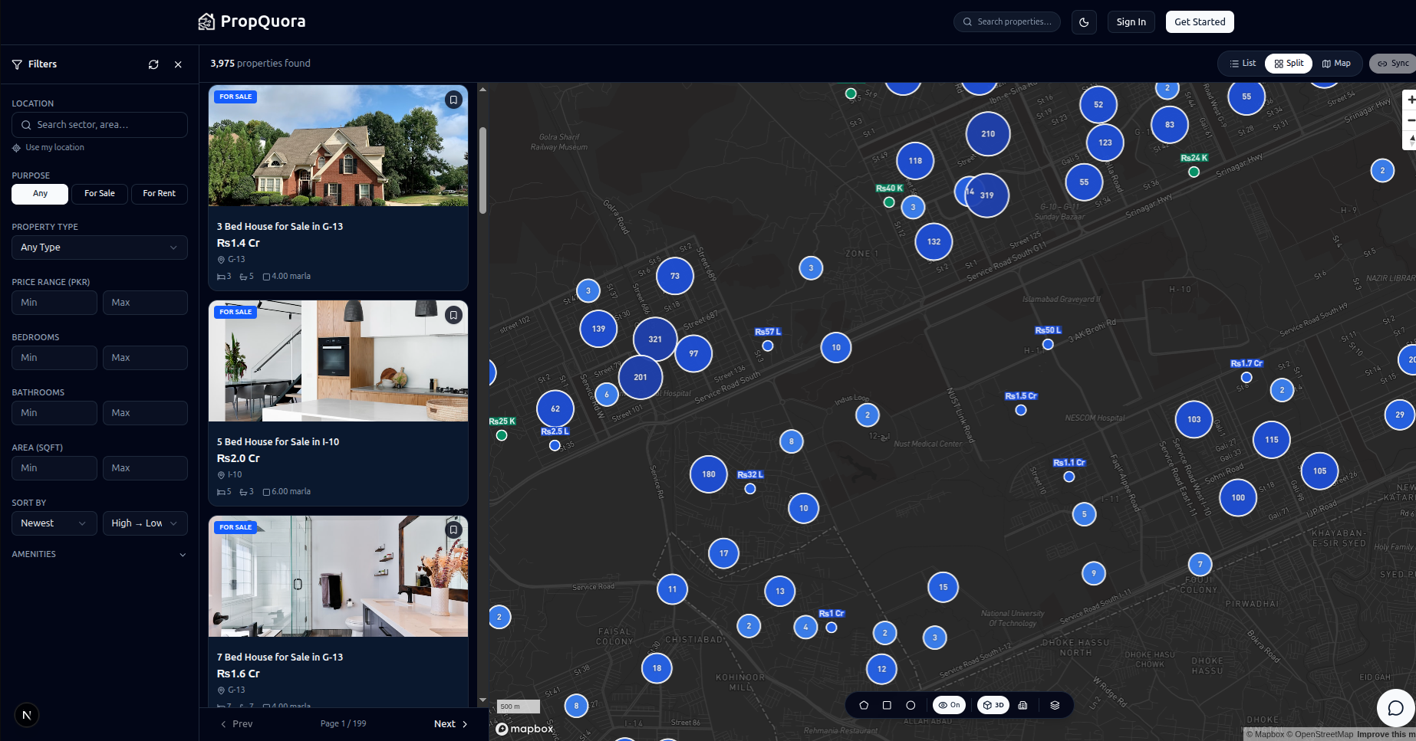Click the Search sector, area location field

(100, 125)
